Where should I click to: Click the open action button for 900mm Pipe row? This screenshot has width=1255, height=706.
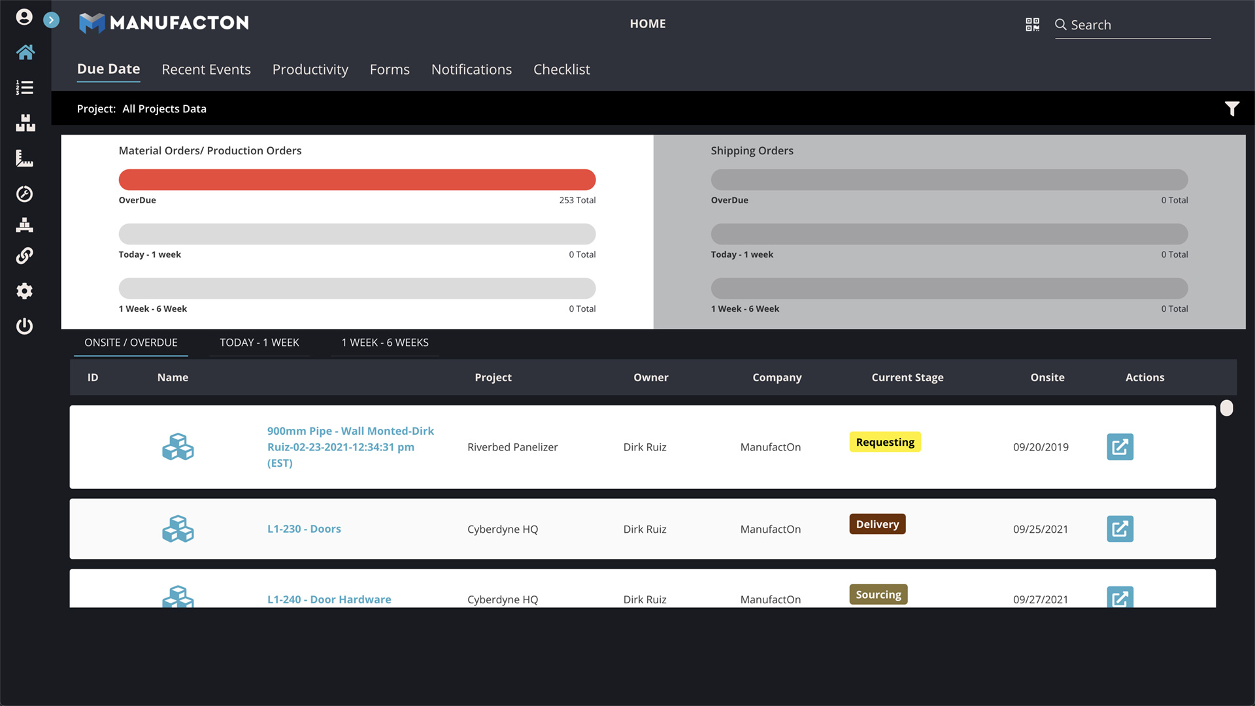tap(1120, 447)
